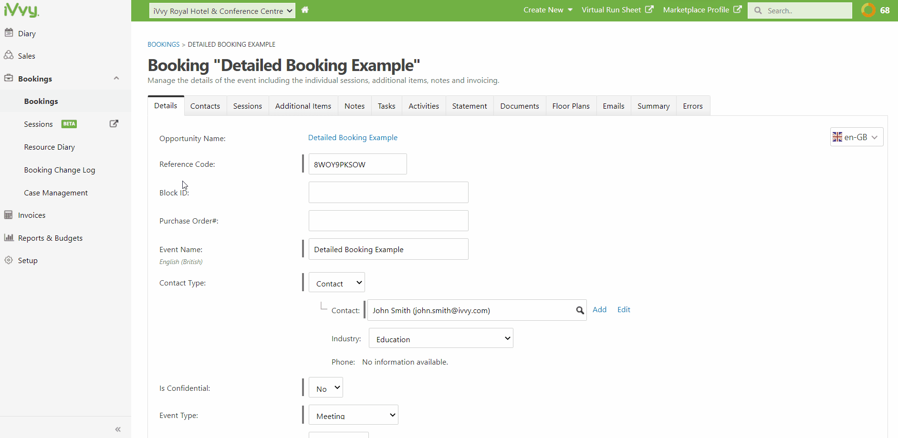Click the Bookings briefcase icon in sidebar
Screen dimensions: 898x438
pos(9,78)
